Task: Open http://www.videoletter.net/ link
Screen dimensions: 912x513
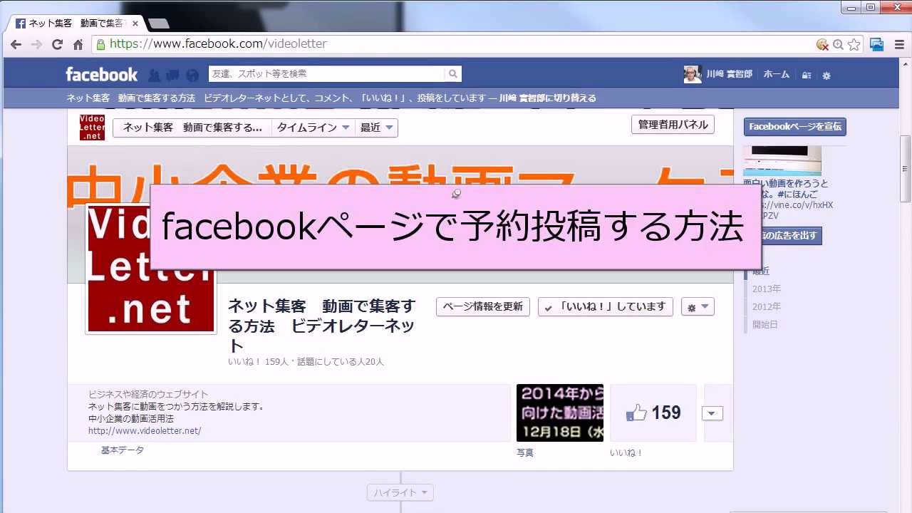Action: click(145, 431)
